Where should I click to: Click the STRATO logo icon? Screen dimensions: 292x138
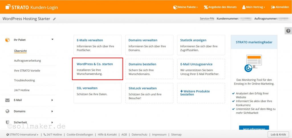coord(8,7)
